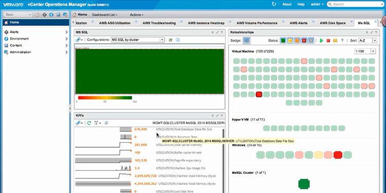Click the red-to-green heatmap color legend
This screenshot has width=386, height=193.
[105, 97]
